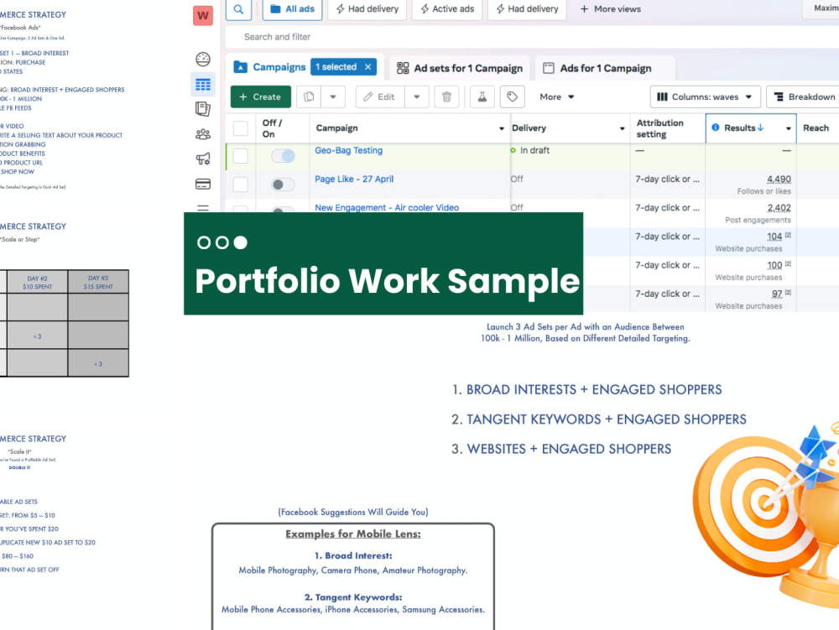Viewport: 839px width, 630px height.
Task: Open the red W account icon
Action: (203, 15)
